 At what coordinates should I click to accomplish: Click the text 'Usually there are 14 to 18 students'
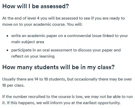(34, 79)
